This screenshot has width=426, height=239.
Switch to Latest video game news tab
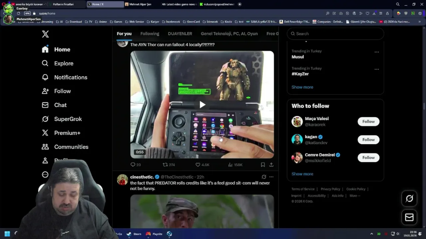pyautogui.click(x=180, y=4)
